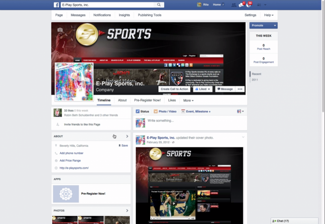Click Home link in top bar

tap(217, 4)
